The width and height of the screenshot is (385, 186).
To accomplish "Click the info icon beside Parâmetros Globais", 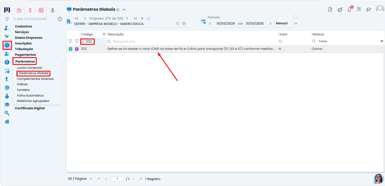I will tap(118, 10).
